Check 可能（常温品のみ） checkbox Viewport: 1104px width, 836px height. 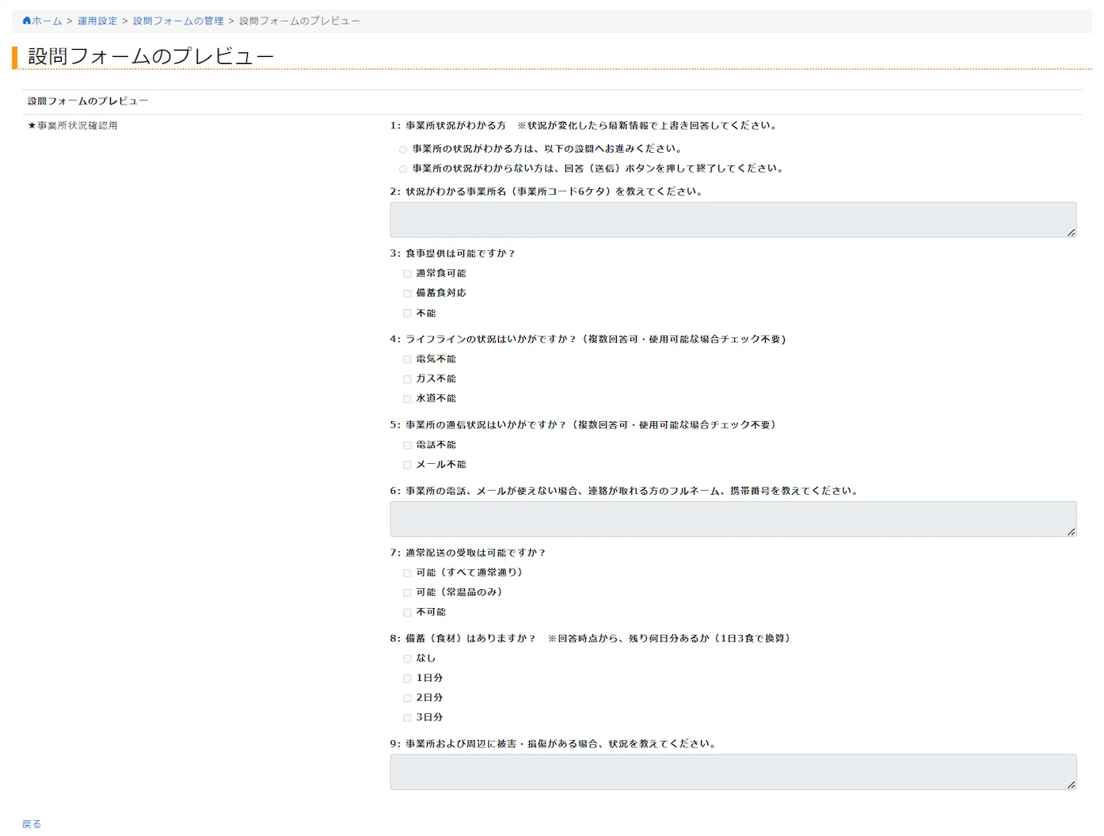coord(407,593)
